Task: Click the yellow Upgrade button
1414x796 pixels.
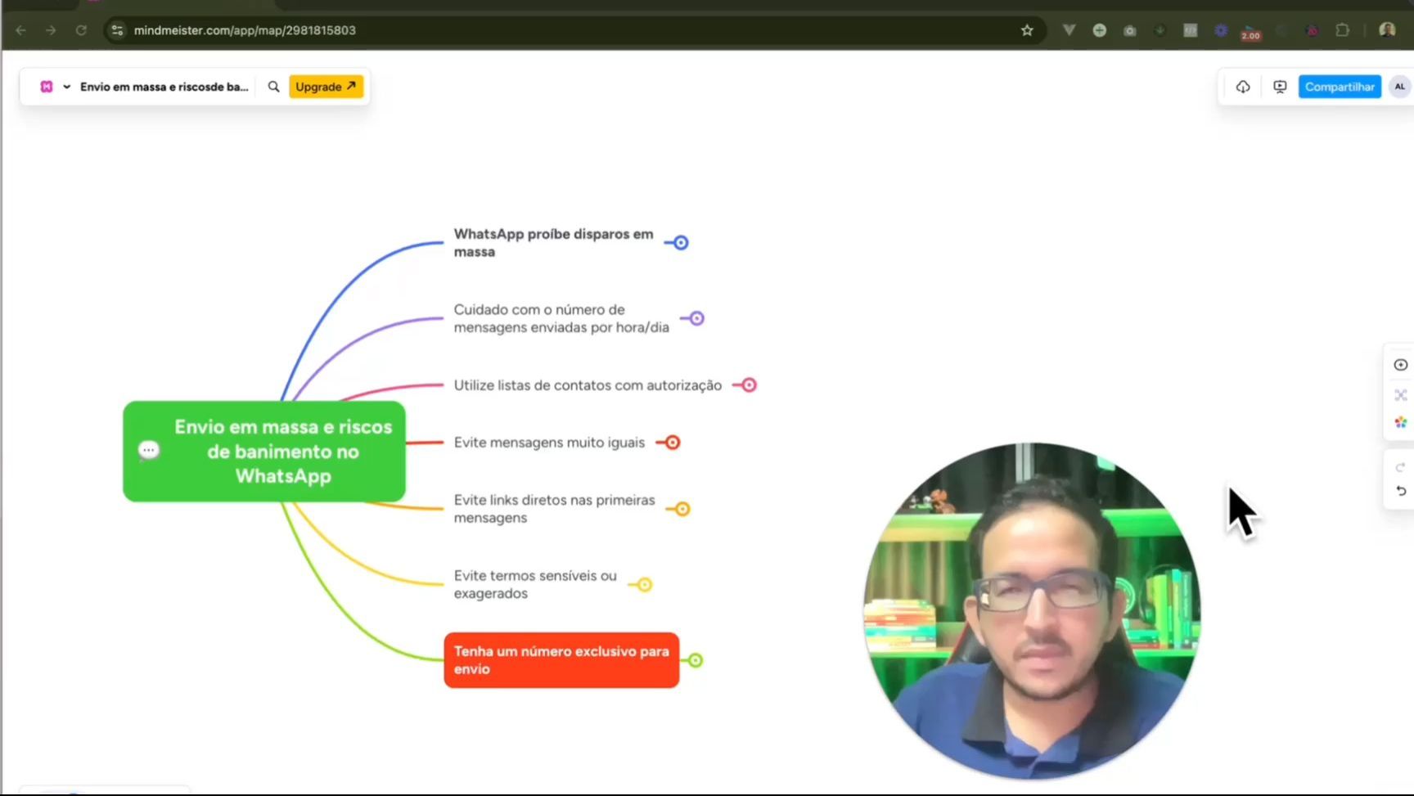Action: point(326,87)
